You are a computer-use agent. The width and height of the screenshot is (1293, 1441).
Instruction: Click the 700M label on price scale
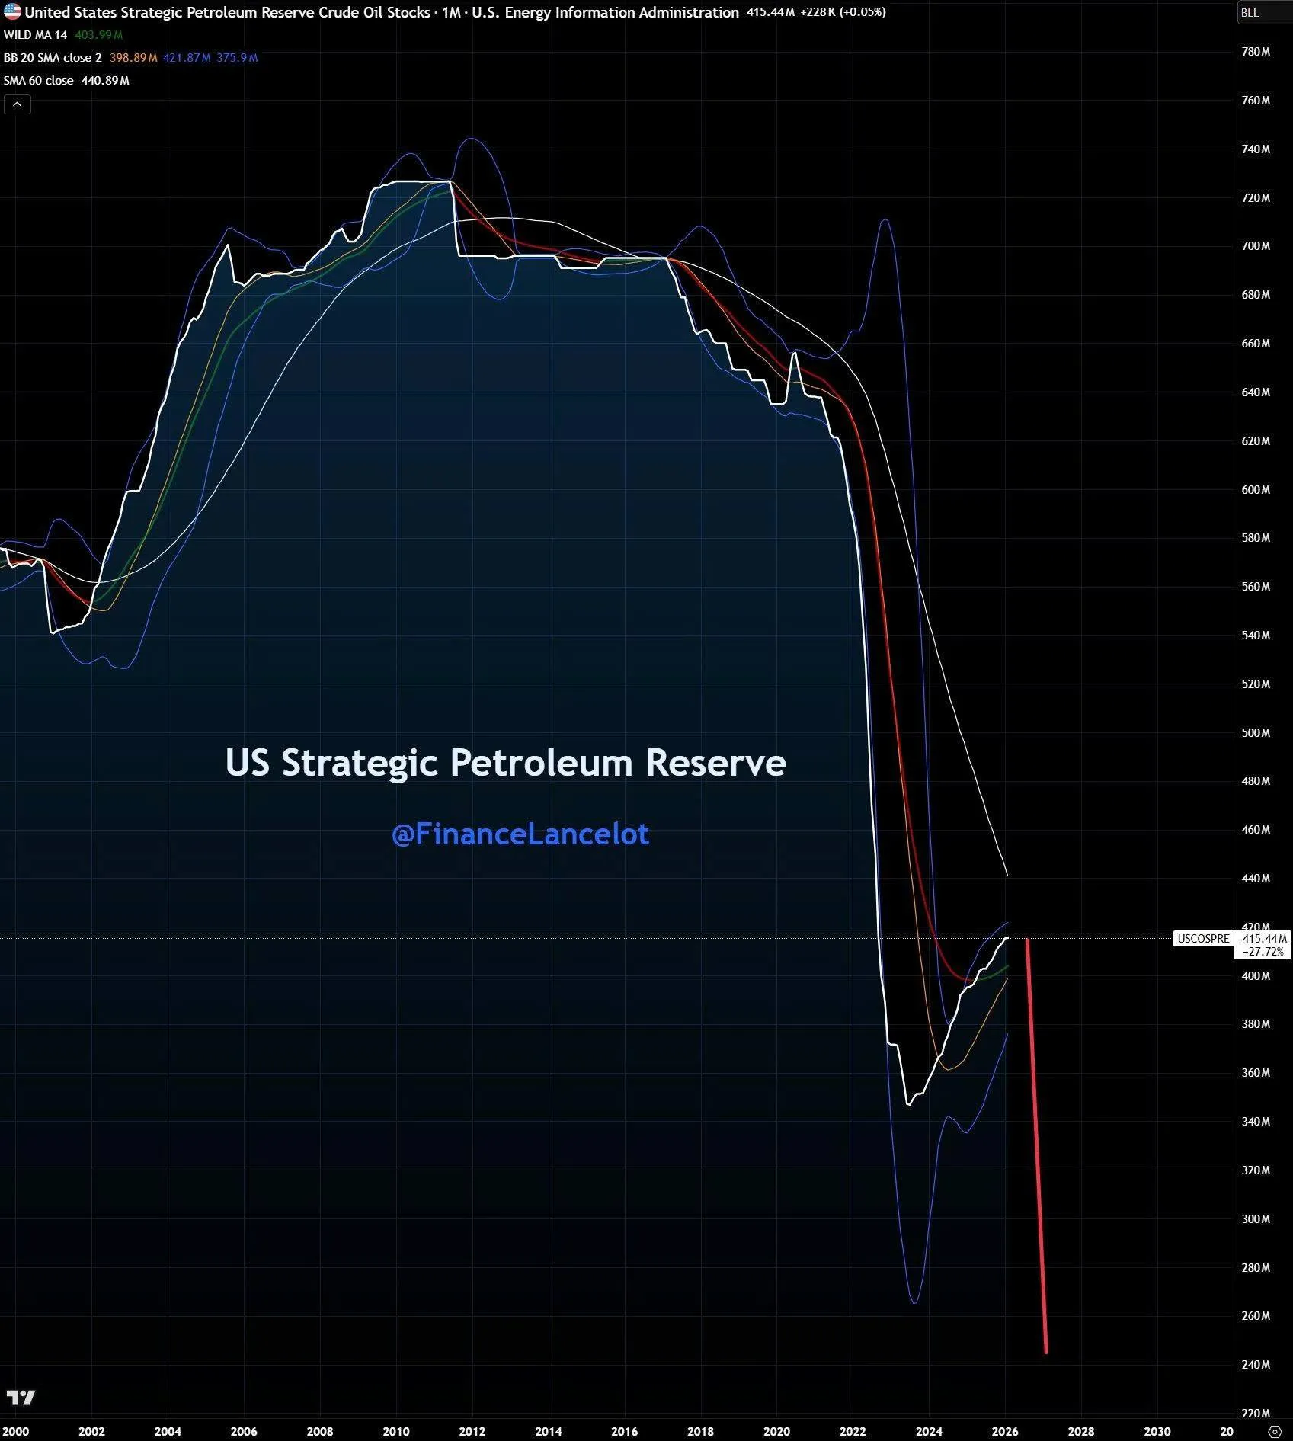pos(1256,246)
